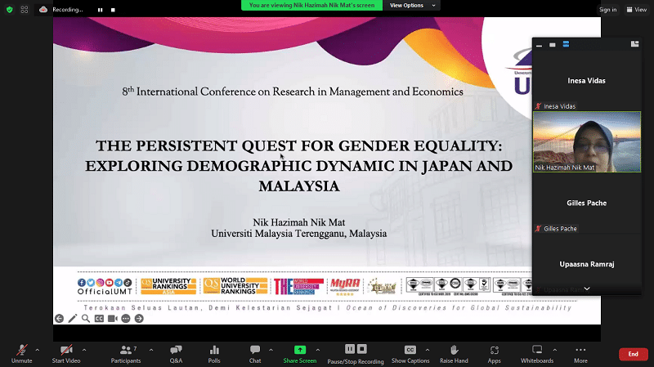Open the Participants list

126,353
